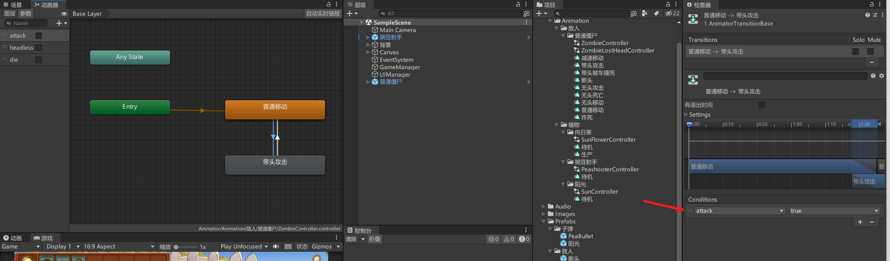The width and height of the screenshot is (890, 261).
Task: Toggle console info message count filter
Action: click(493, 239)
